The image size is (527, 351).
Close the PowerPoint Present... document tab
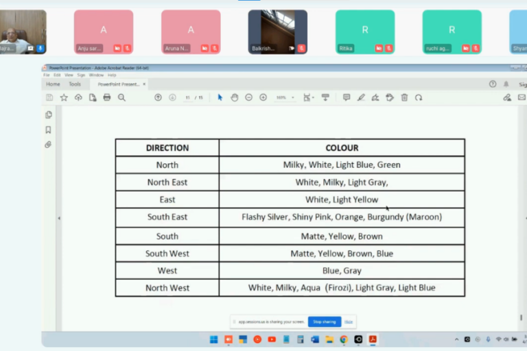tap(144, 84)
